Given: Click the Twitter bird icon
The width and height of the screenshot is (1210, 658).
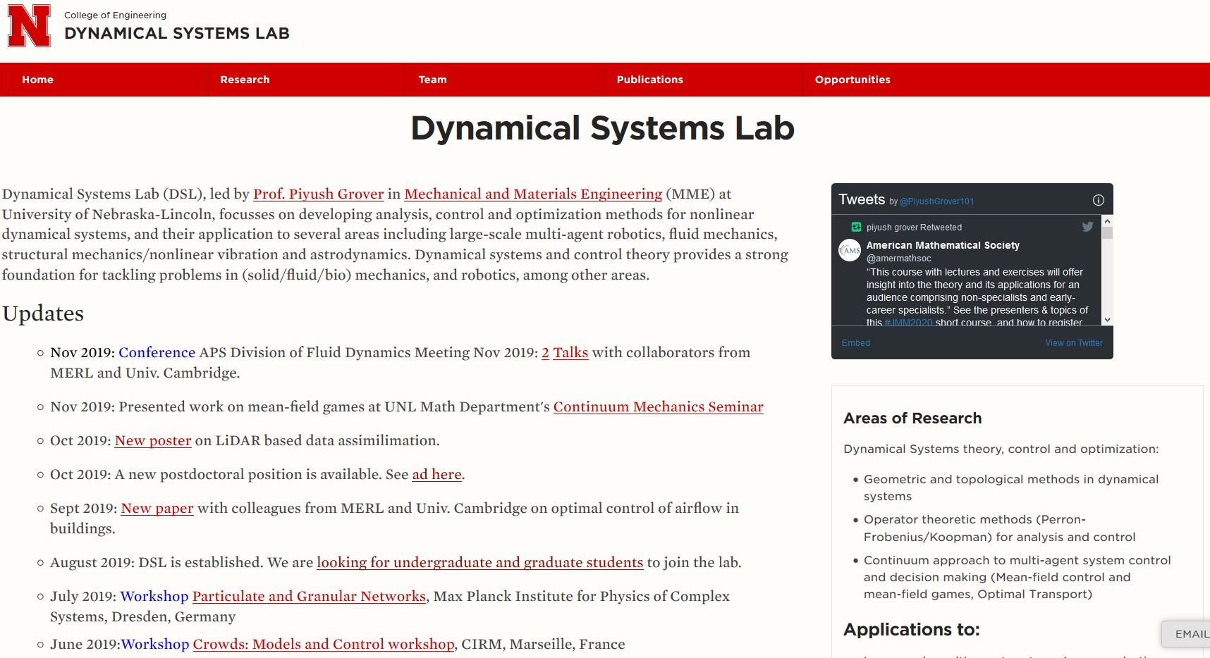Looking at the screenshot, I should coord(1087,227).
